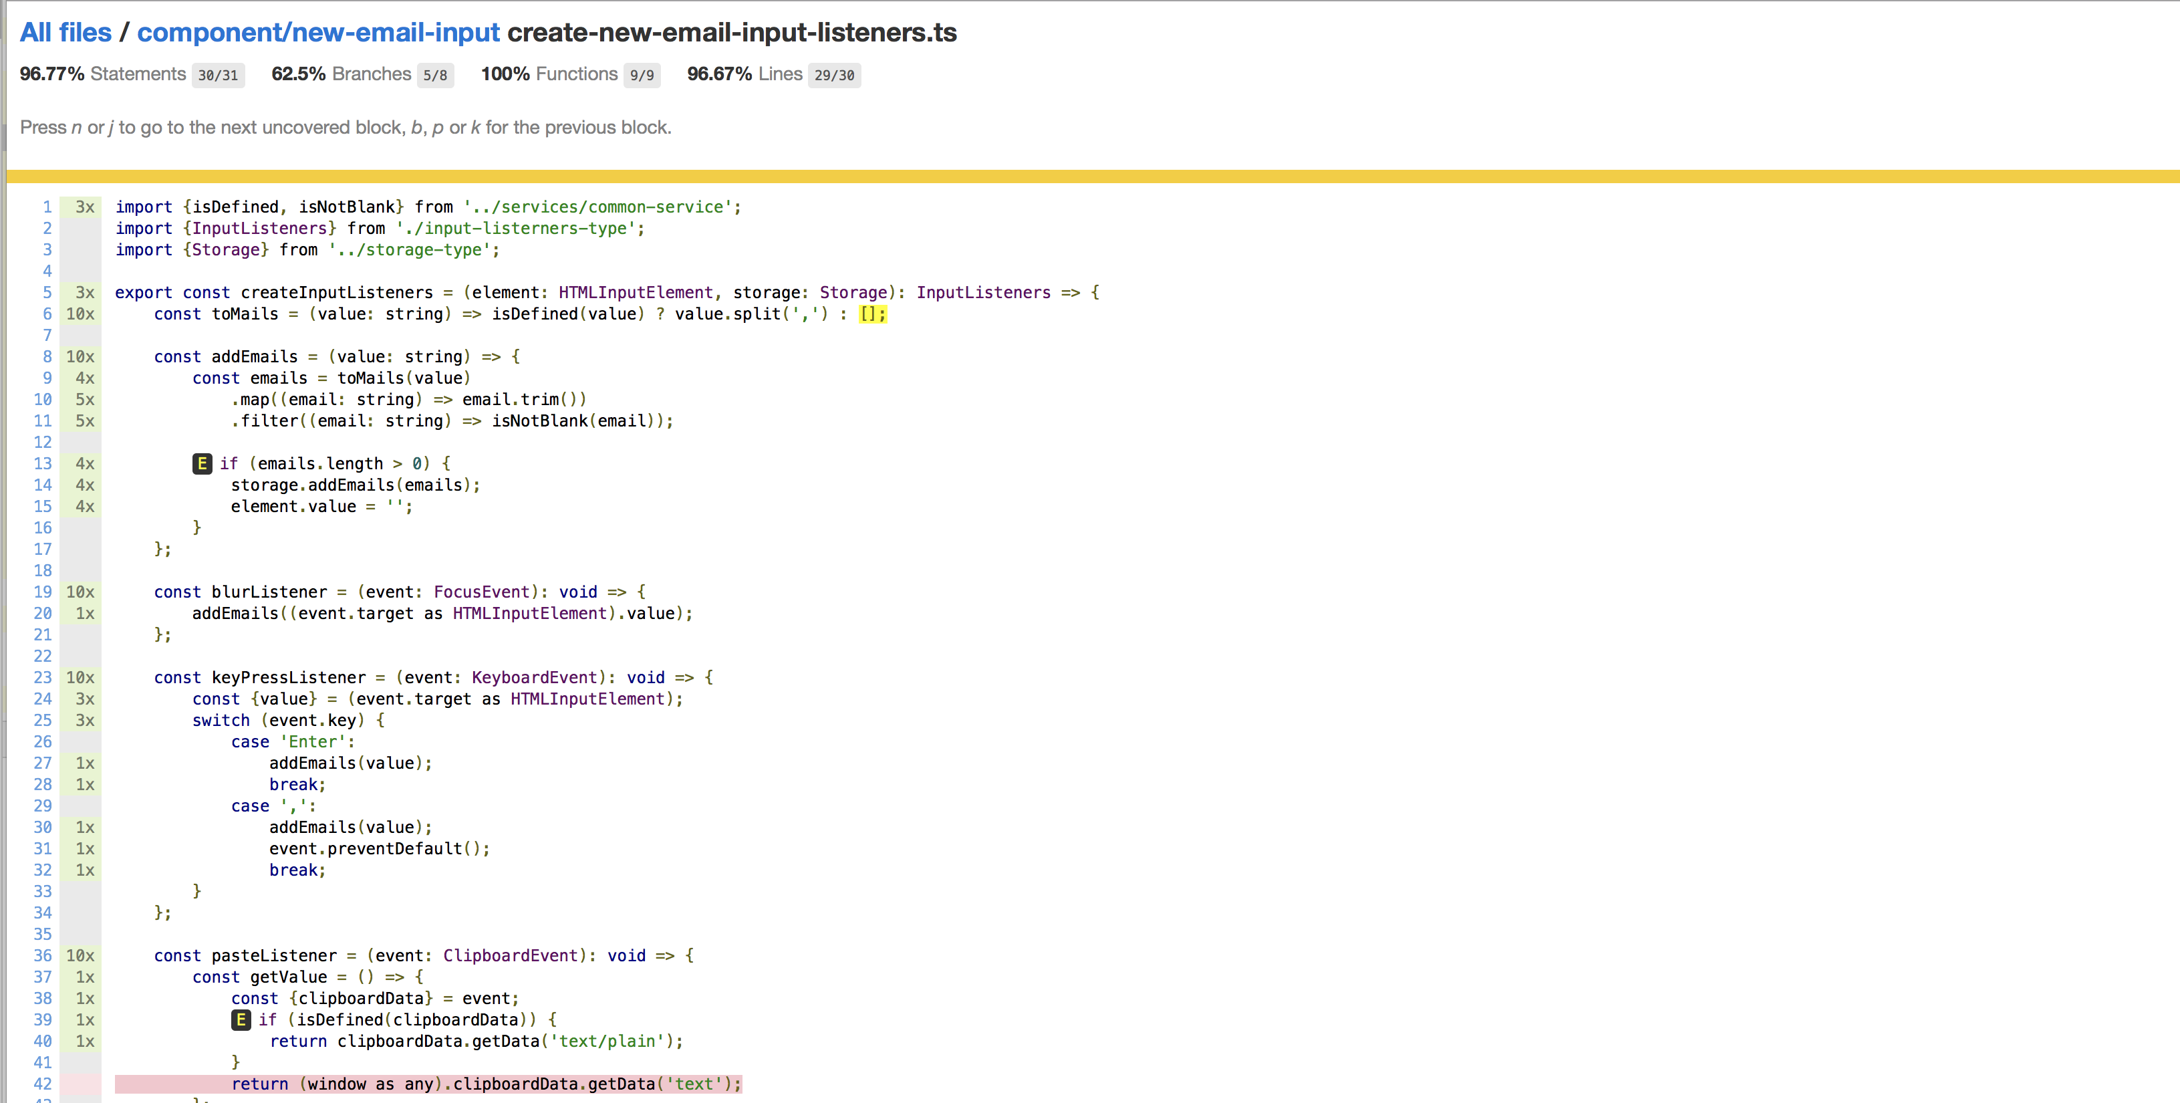This screenshot has width=2180, height=1103.
Task: Open the component/new-email-input breadcrumb link
Action: pos(318,32)
